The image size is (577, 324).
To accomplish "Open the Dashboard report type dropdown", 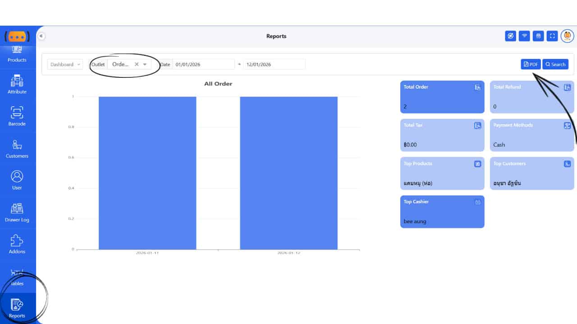I will pos(65,64).
